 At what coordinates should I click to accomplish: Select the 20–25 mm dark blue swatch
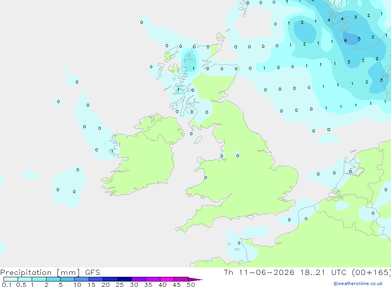point(110,279)
